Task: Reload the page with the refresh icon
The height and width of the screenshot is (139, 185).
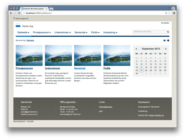Action: [19, 13]
